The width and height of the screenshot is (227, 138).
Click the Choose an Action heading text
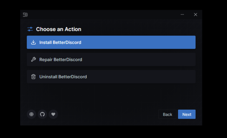(x=59, y=29)
